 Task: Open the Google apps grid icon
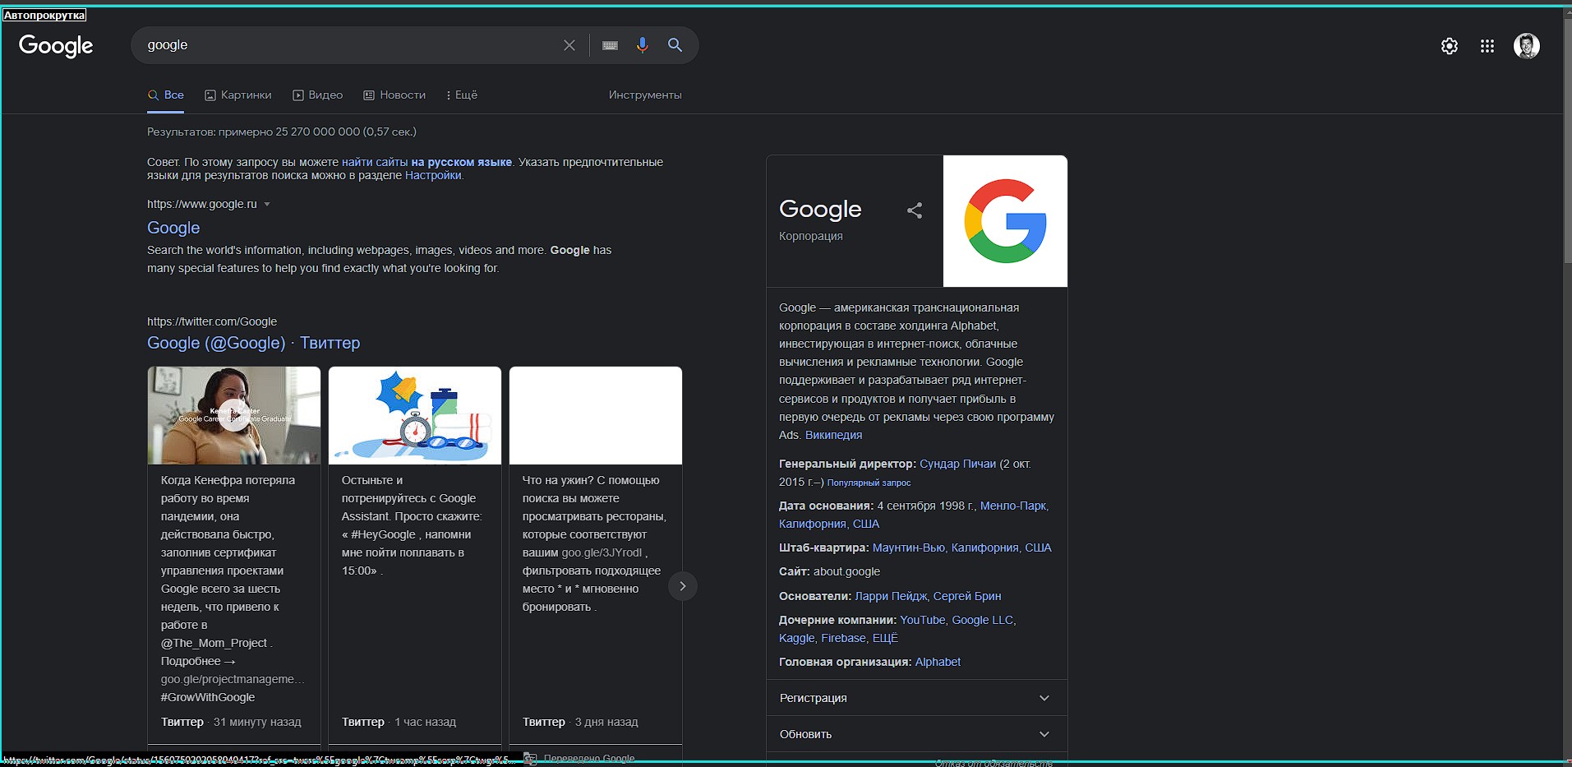tap(1487, 46)
